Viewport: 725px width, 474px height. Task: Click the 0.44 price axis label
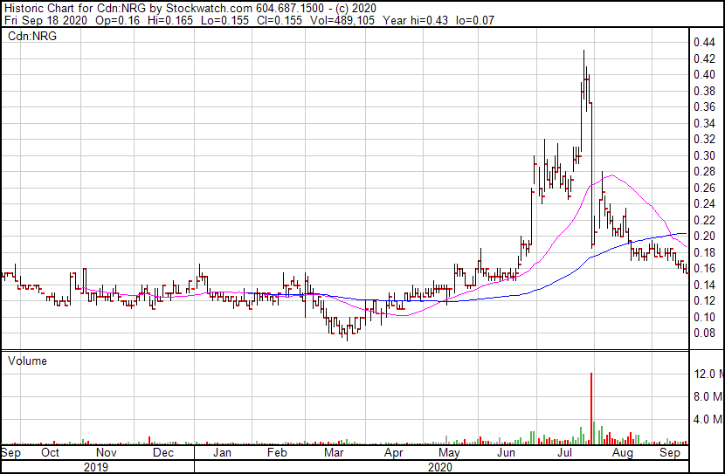coord(704,43)
